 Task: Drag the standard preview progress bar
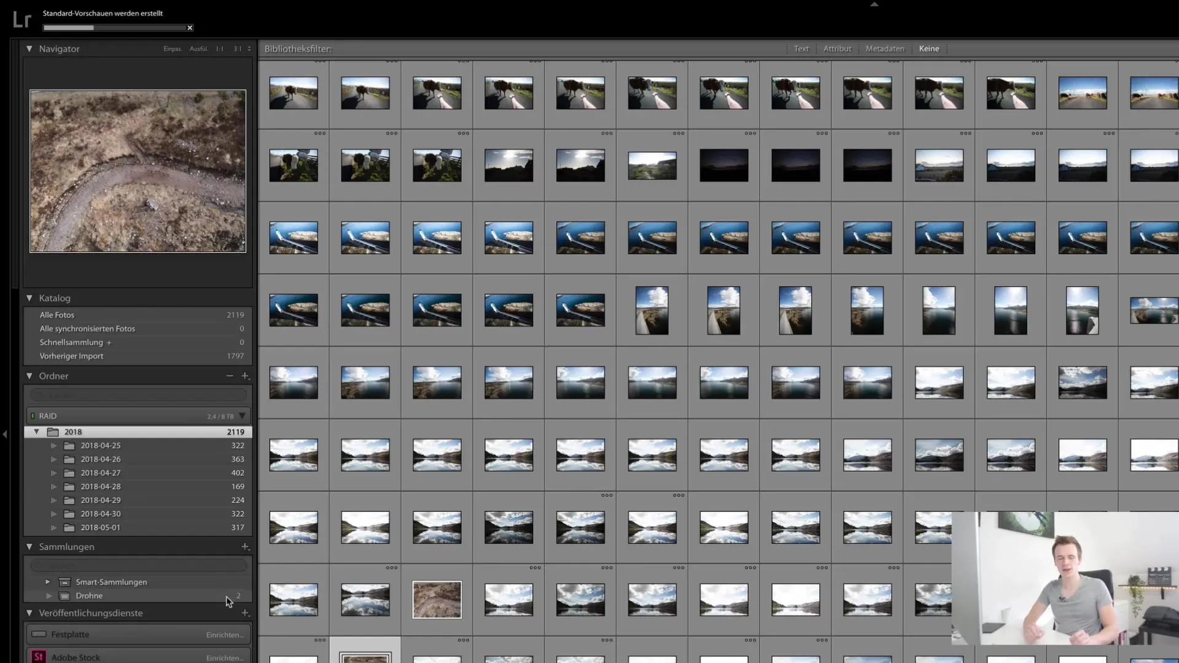[114, 27]
